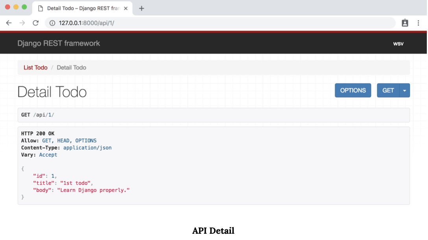Click the Django REST framework brand link
Viewport: 428px width, 240px height.
[59, 44]
